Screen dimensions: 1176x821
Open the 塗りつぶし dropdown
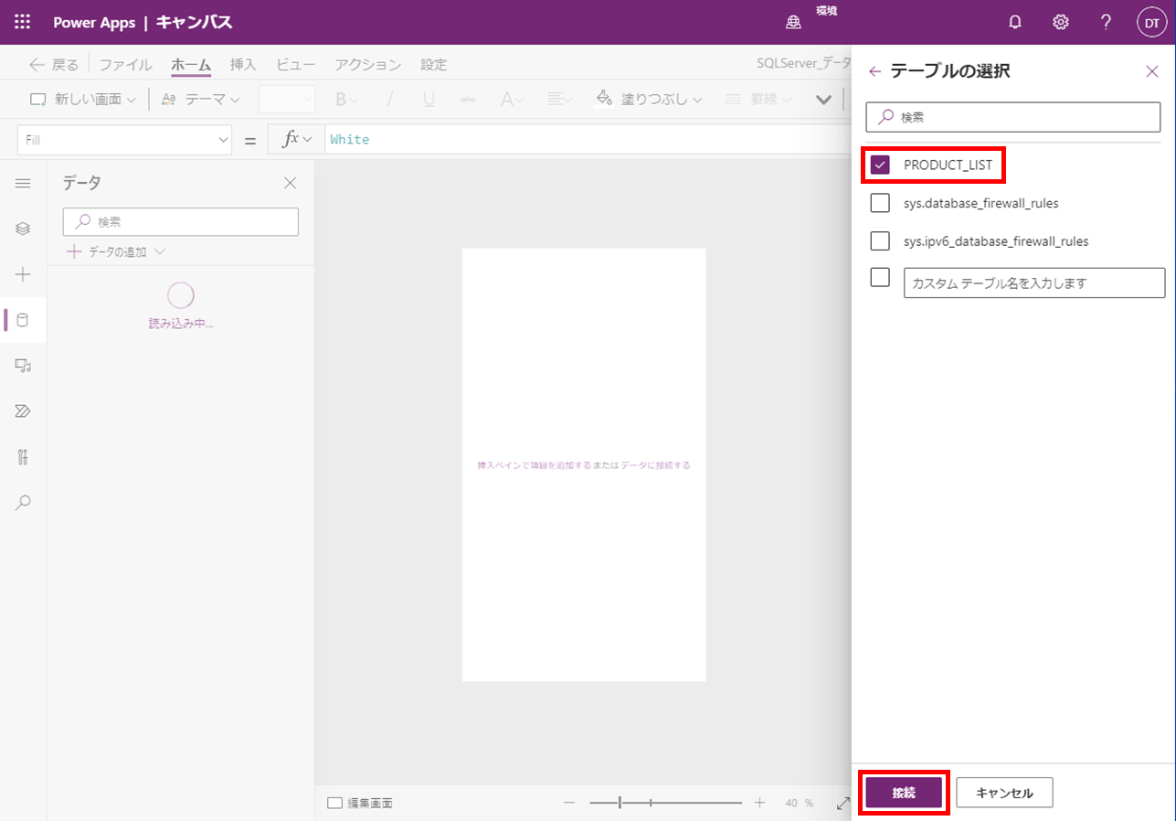pyautogui.click(x=696, y=100)
